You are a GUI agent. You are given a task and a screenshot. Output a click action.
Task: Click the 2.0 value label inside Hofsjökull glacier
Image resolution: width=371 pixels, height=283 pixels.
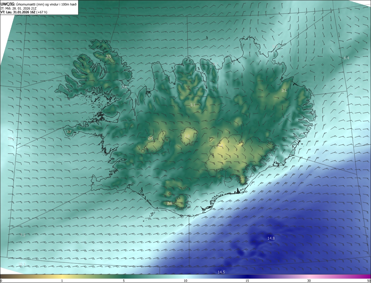click(187, 136)
